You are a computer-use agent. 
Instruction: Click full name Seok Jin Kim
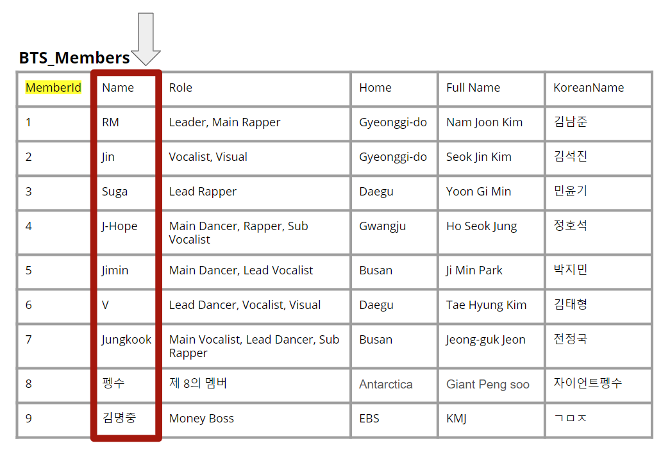[478, 157]
